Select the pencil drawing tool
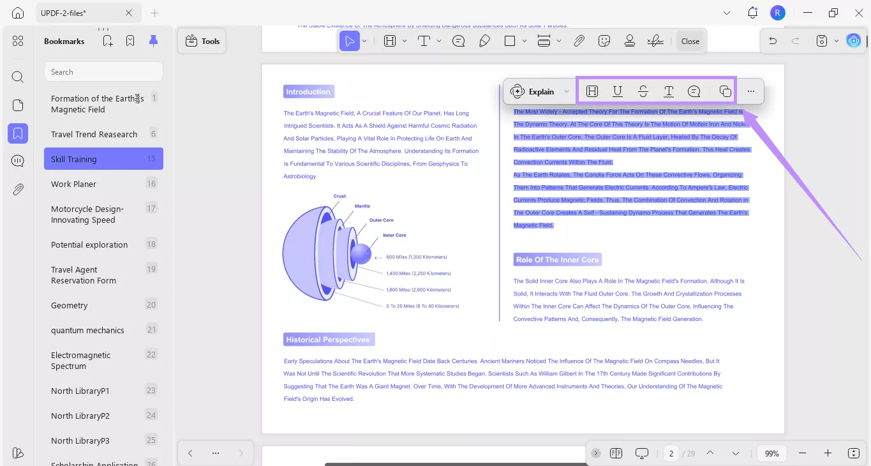Viewport: 871px width, 466px height. tap(484, 41)
